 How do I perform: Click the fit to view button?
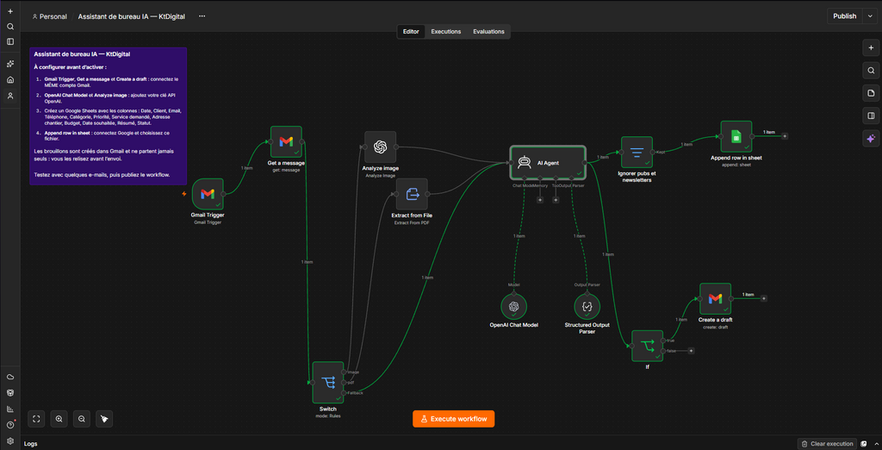(36, 418)
